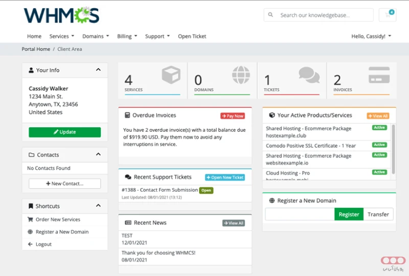Open the Support dropdown menu

pos(157,36)
